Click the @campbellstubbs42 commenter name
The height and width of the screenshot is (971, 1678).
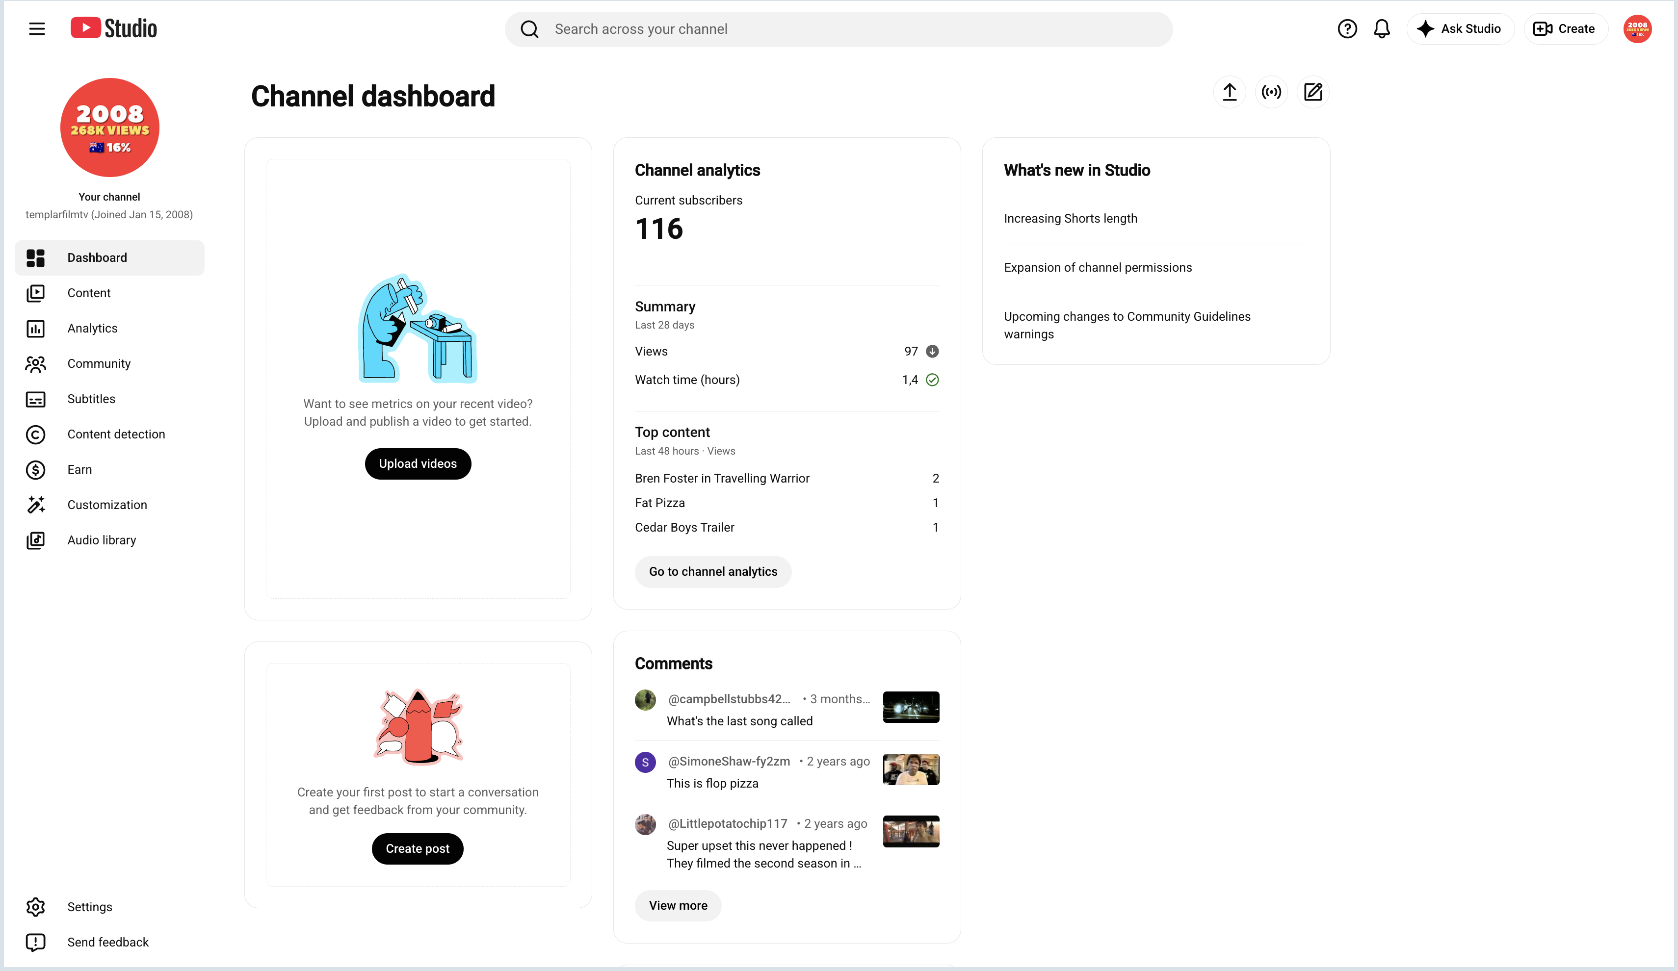[729, 699]
